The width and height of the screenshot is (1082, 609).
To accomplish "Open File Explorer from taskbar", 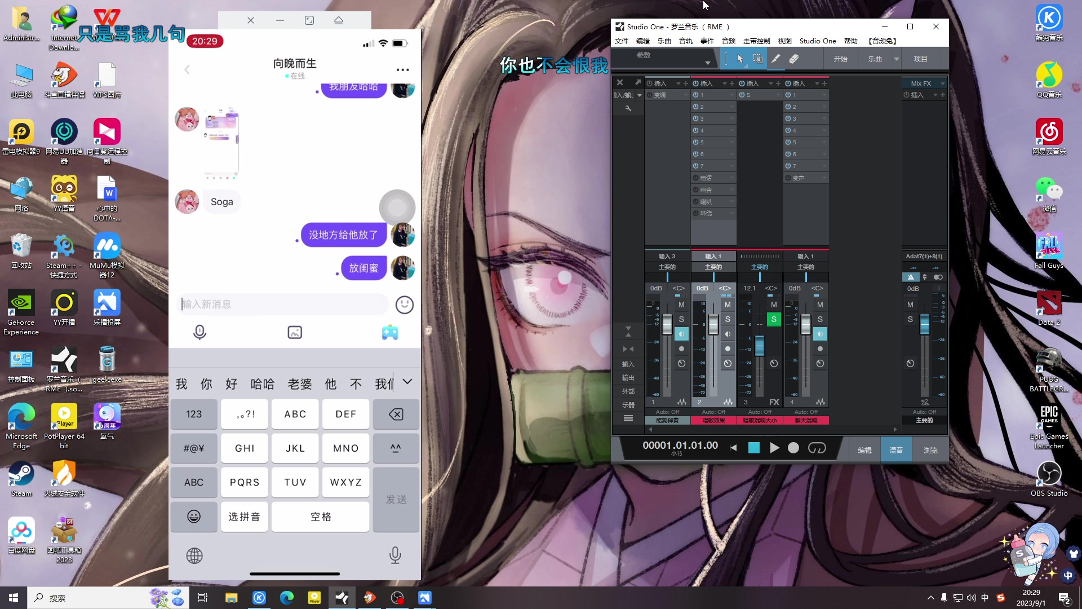I will [231, 598].
